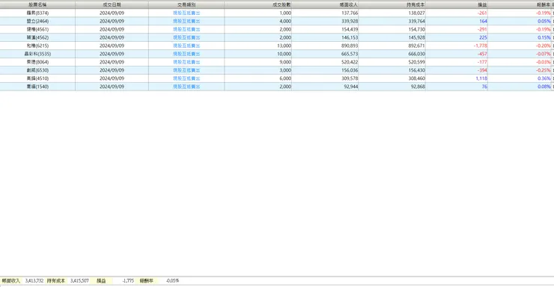Click the 308,460 holding cost value
554x287 pixels.
point(416,78)
